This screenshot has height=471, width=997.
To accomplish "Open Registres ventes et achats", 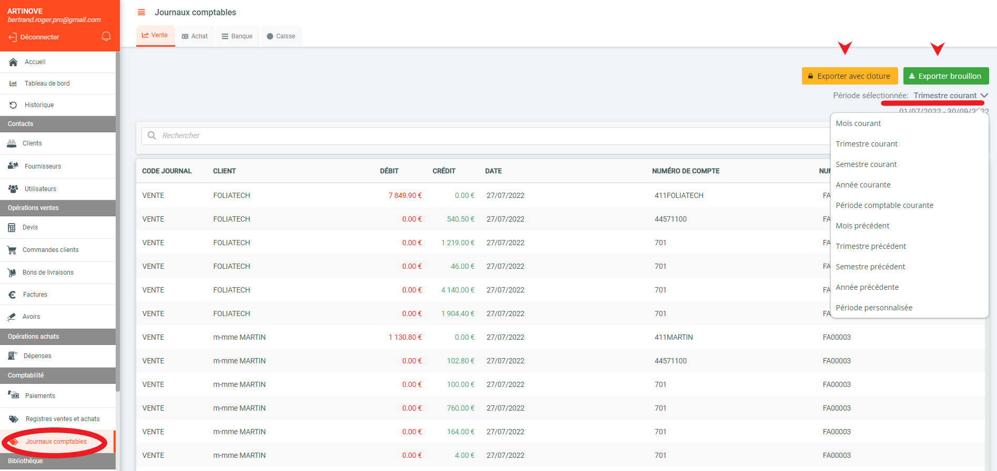I will pos(62,419).
